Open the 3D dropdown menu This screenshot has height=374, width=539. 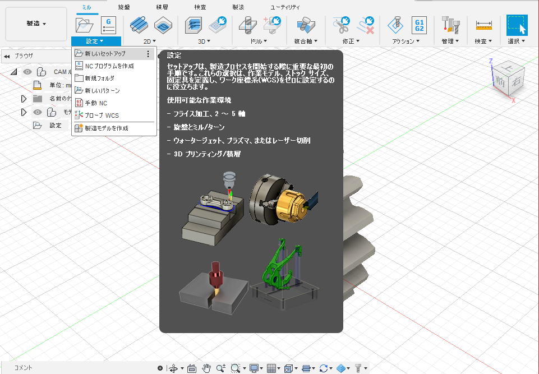[x=204, y=41]
